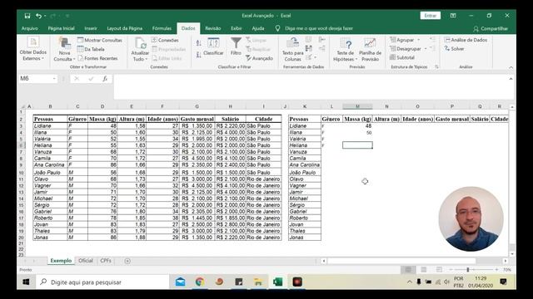Open Conexões

click(165, 40)
